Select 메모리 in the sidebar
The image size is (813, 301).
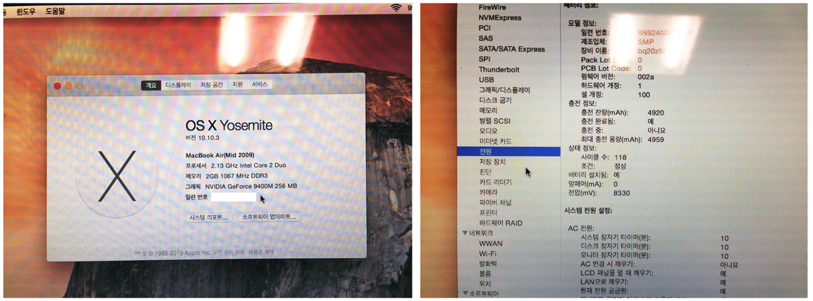pyautogui.click(x=488, y=110)
